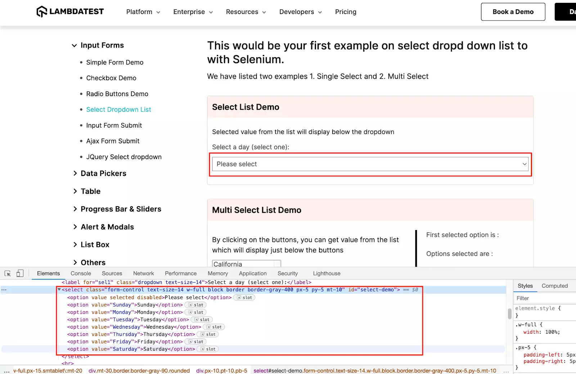
Task: Click the LambdaTest logo
Action: click(x=69, y=12)
